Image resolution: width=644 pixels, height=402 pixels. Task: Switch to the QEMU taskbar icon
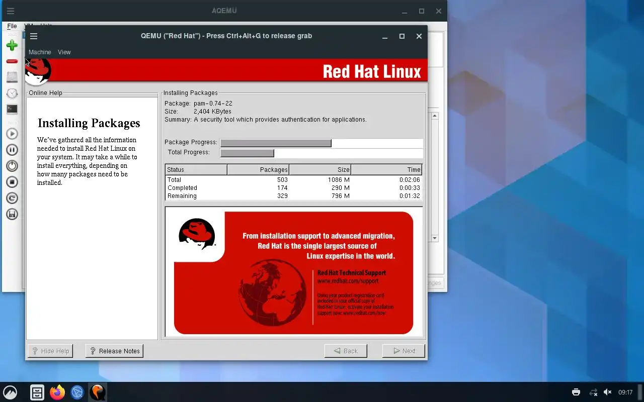97,392
